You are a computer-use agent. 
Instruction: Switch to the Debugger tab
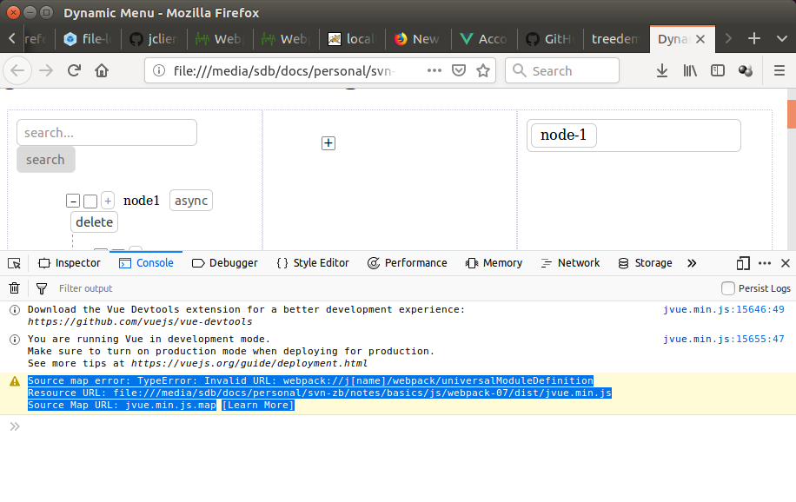[x=225, y=263]
